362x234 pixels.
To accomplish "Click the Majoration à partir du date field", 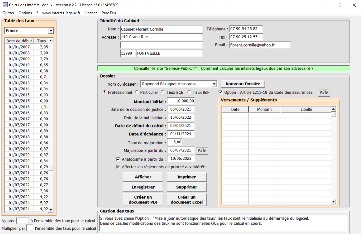I will point(181,150).
